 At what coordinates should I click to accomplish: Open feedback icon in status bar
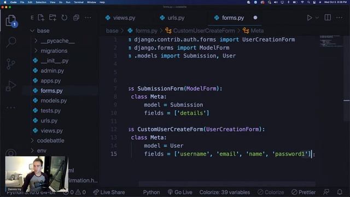(x=326, y=192)
